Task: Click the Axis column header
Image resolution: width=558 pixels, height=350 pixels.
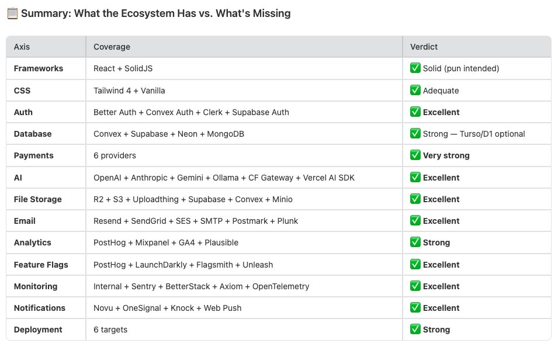Action: click(46, 47)
